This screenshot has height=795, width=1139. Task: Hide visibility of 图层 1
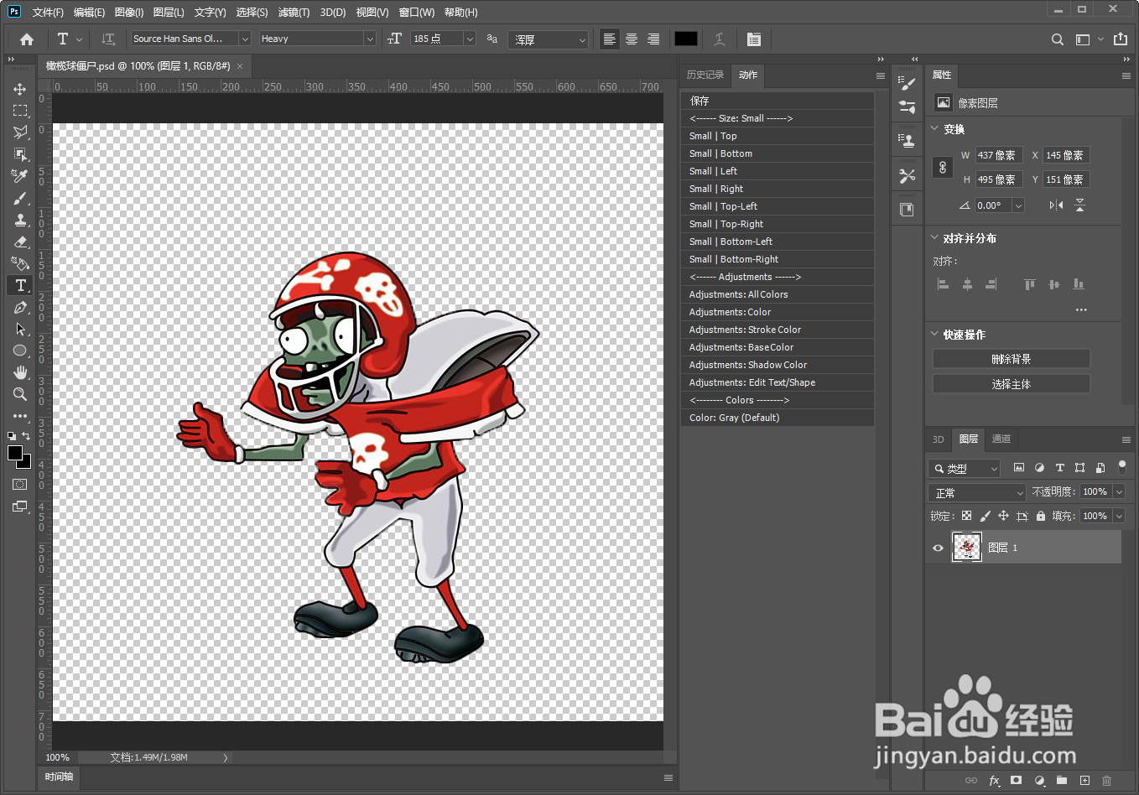pyautogui.click(x=939, y=548)
